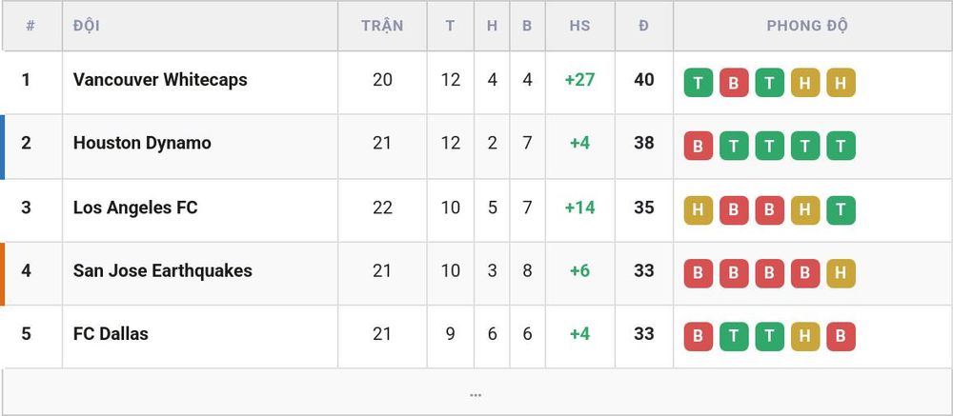Open the Houston Dynamo team link
The height and width of the screenshot is (416, 953).
[x=142, y=144]
